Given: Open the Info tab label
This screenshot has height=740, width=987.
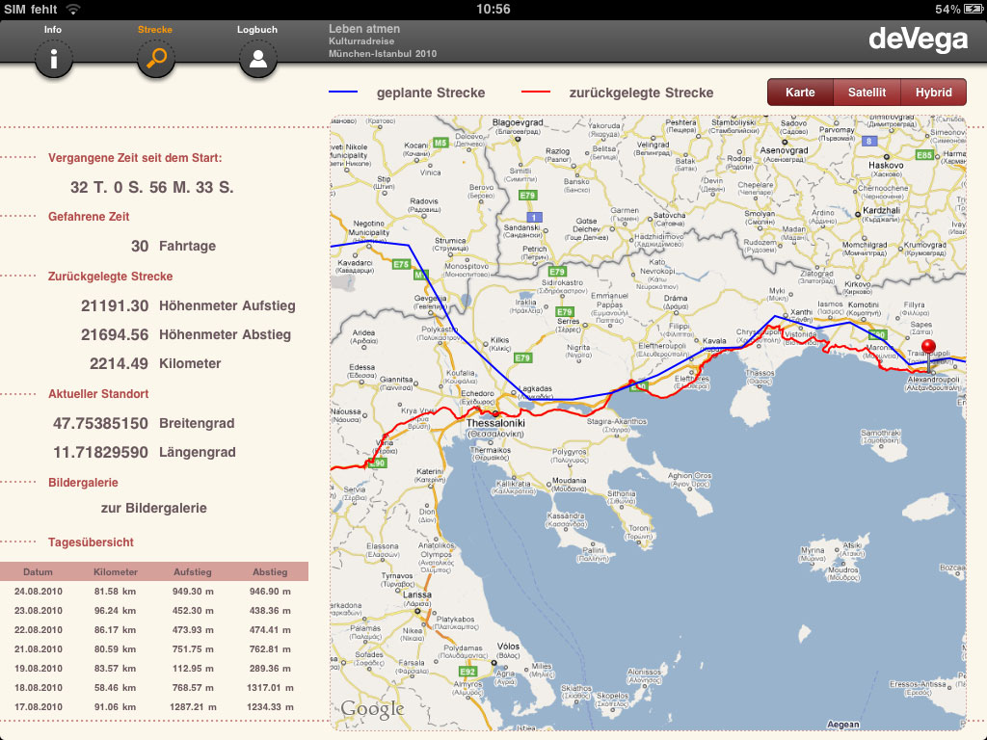Looking at the screenshot, I should 53,30.
